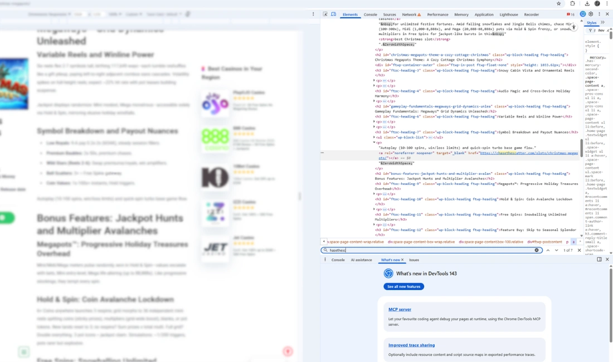Screen dimensions: 613x362
Task: Open the Styles filter icon
Action: pos(590,30)
